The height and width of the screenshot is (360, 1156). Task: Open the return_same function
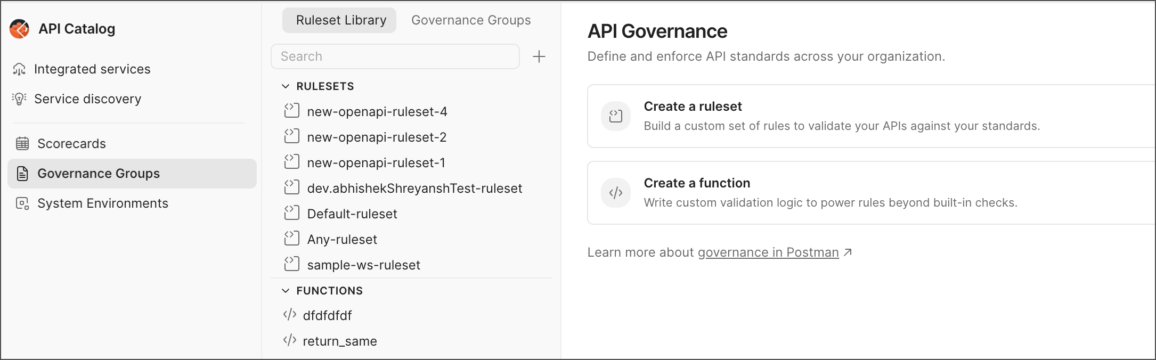pos(340,341)
